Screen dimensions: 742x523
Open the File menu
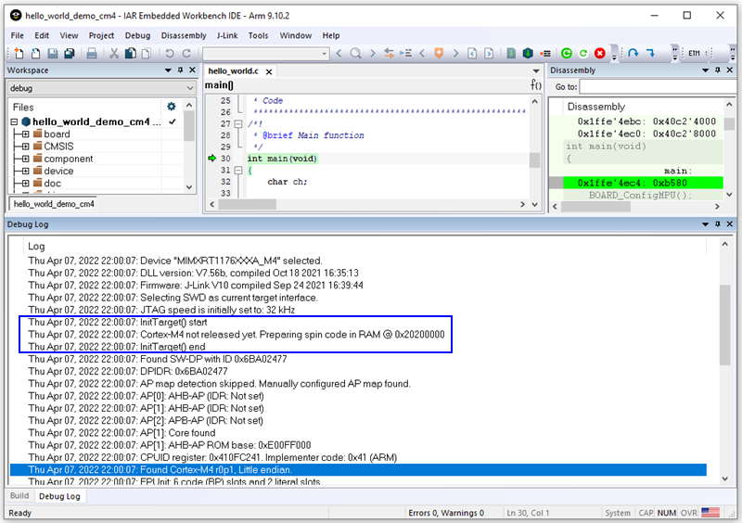(17, 35)
